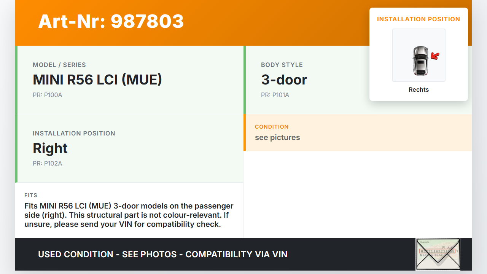Click the "PR: P100A" reference code
487x274 pixels.
(48, 95)
